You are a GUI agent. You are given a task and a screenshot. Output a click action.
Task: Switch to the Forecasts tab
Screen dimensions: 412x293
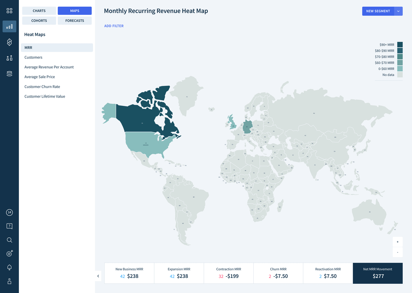coord(75,21)
